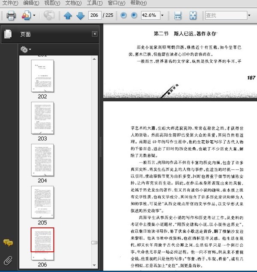Screen dimensions: 257x272
Task: Click the Print icon in toolbar
Action: [11, 15]
